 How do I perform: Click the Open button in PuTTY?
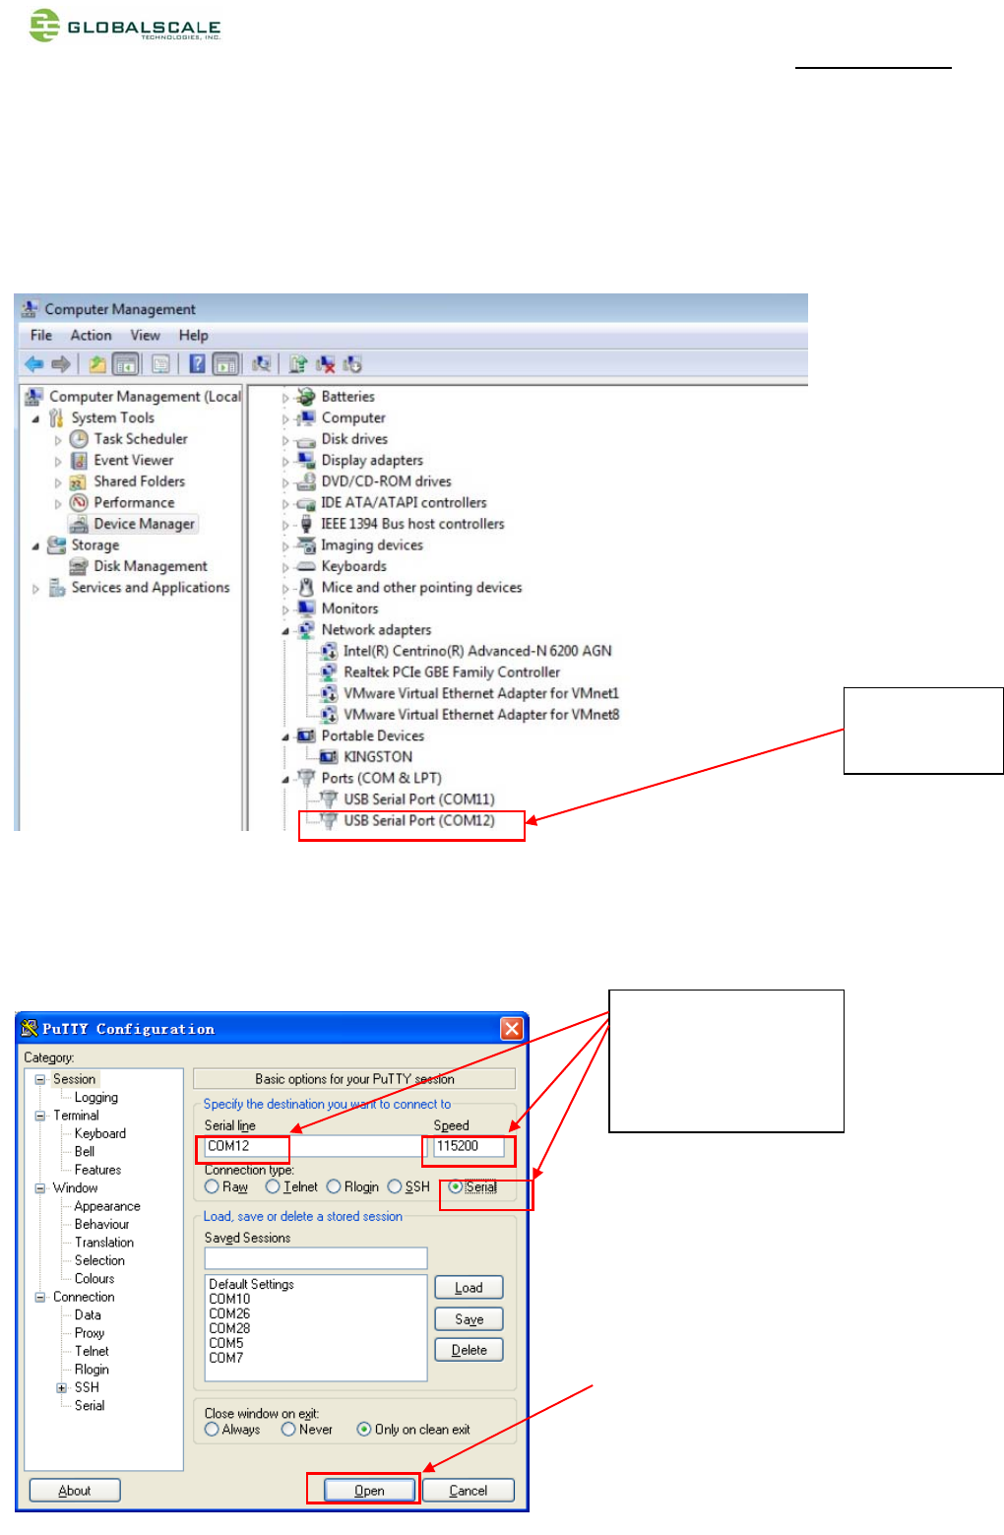369,1490
